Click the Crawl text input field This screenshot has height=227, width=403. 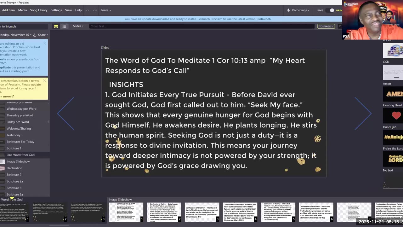pos(201,26)
